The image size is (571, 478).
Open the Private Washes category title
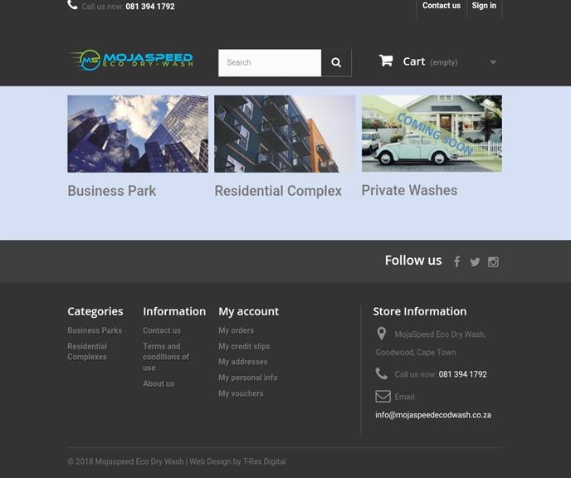pyautogui.click(x=409, y=190)
